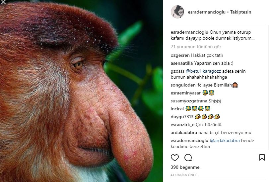The height and width of the screenshot is (182, 269).
Task: Open esradermancioglu's profile picture avatar
Action: tap(176, 12)
